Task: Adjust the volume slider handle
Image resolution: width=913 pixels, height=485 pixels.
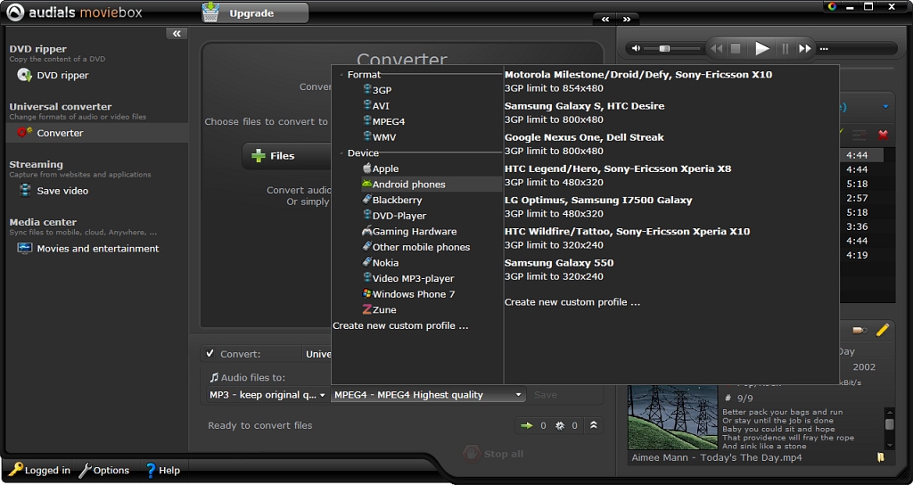Action: tap(664, 48)
